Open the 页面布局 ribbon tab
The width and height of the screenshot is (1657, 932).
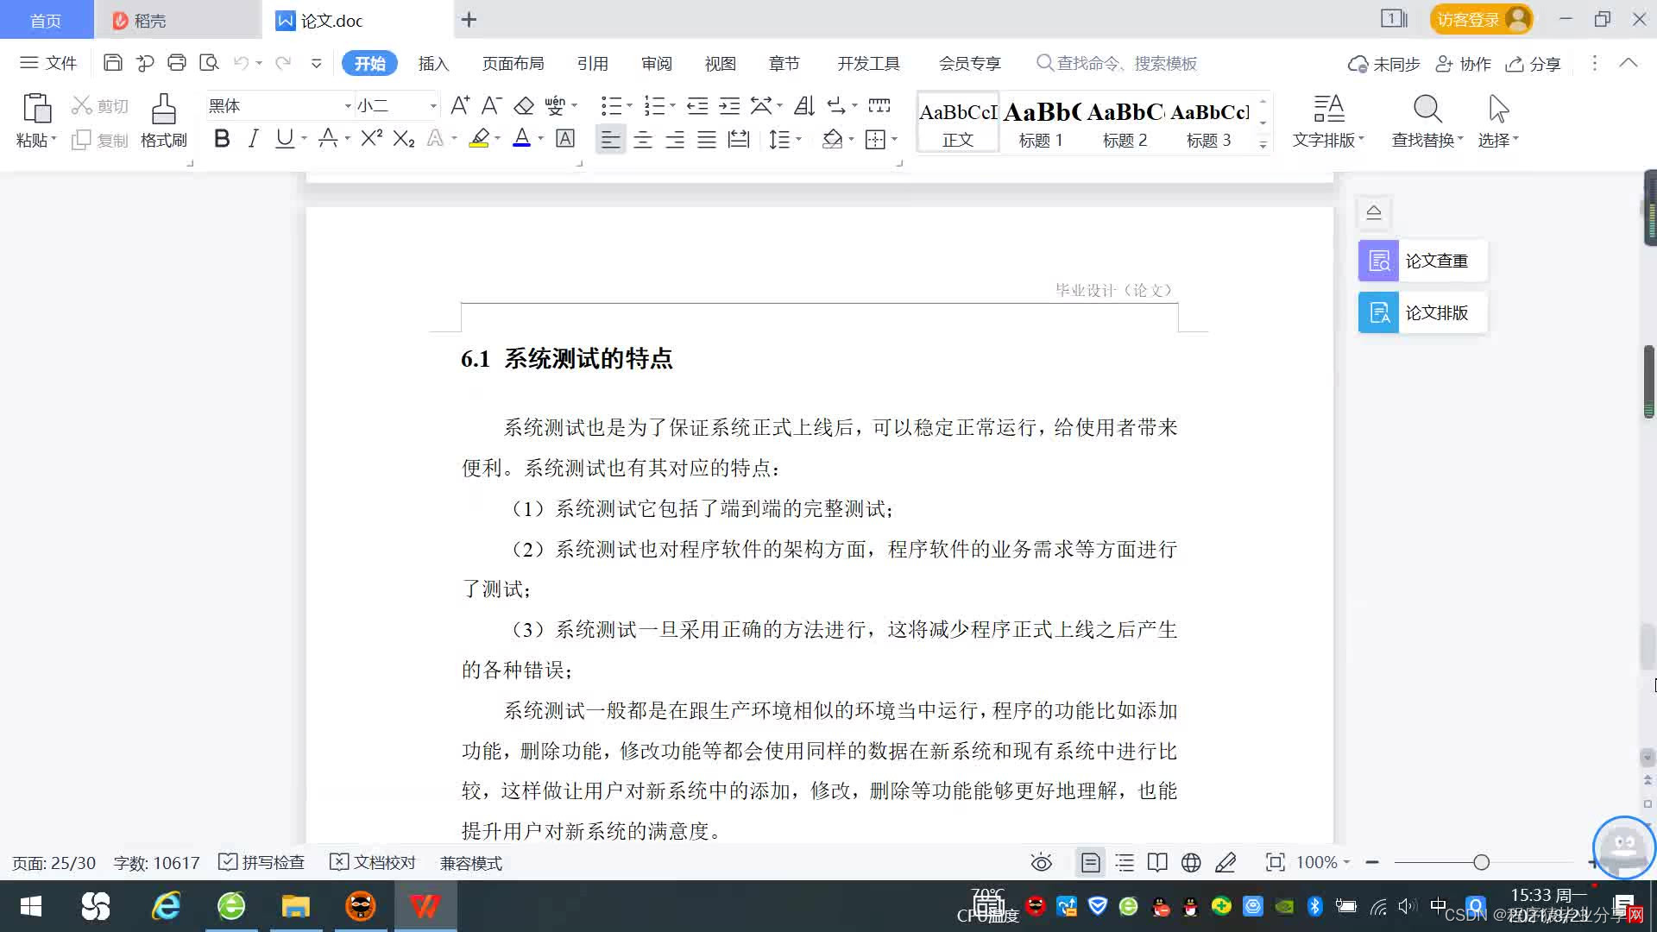[x=513, y=64]
